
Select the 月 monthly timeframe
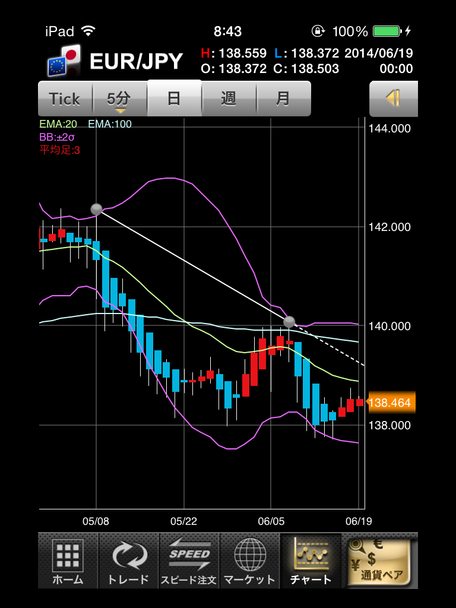pyautogui.click(x=283, y=99)
